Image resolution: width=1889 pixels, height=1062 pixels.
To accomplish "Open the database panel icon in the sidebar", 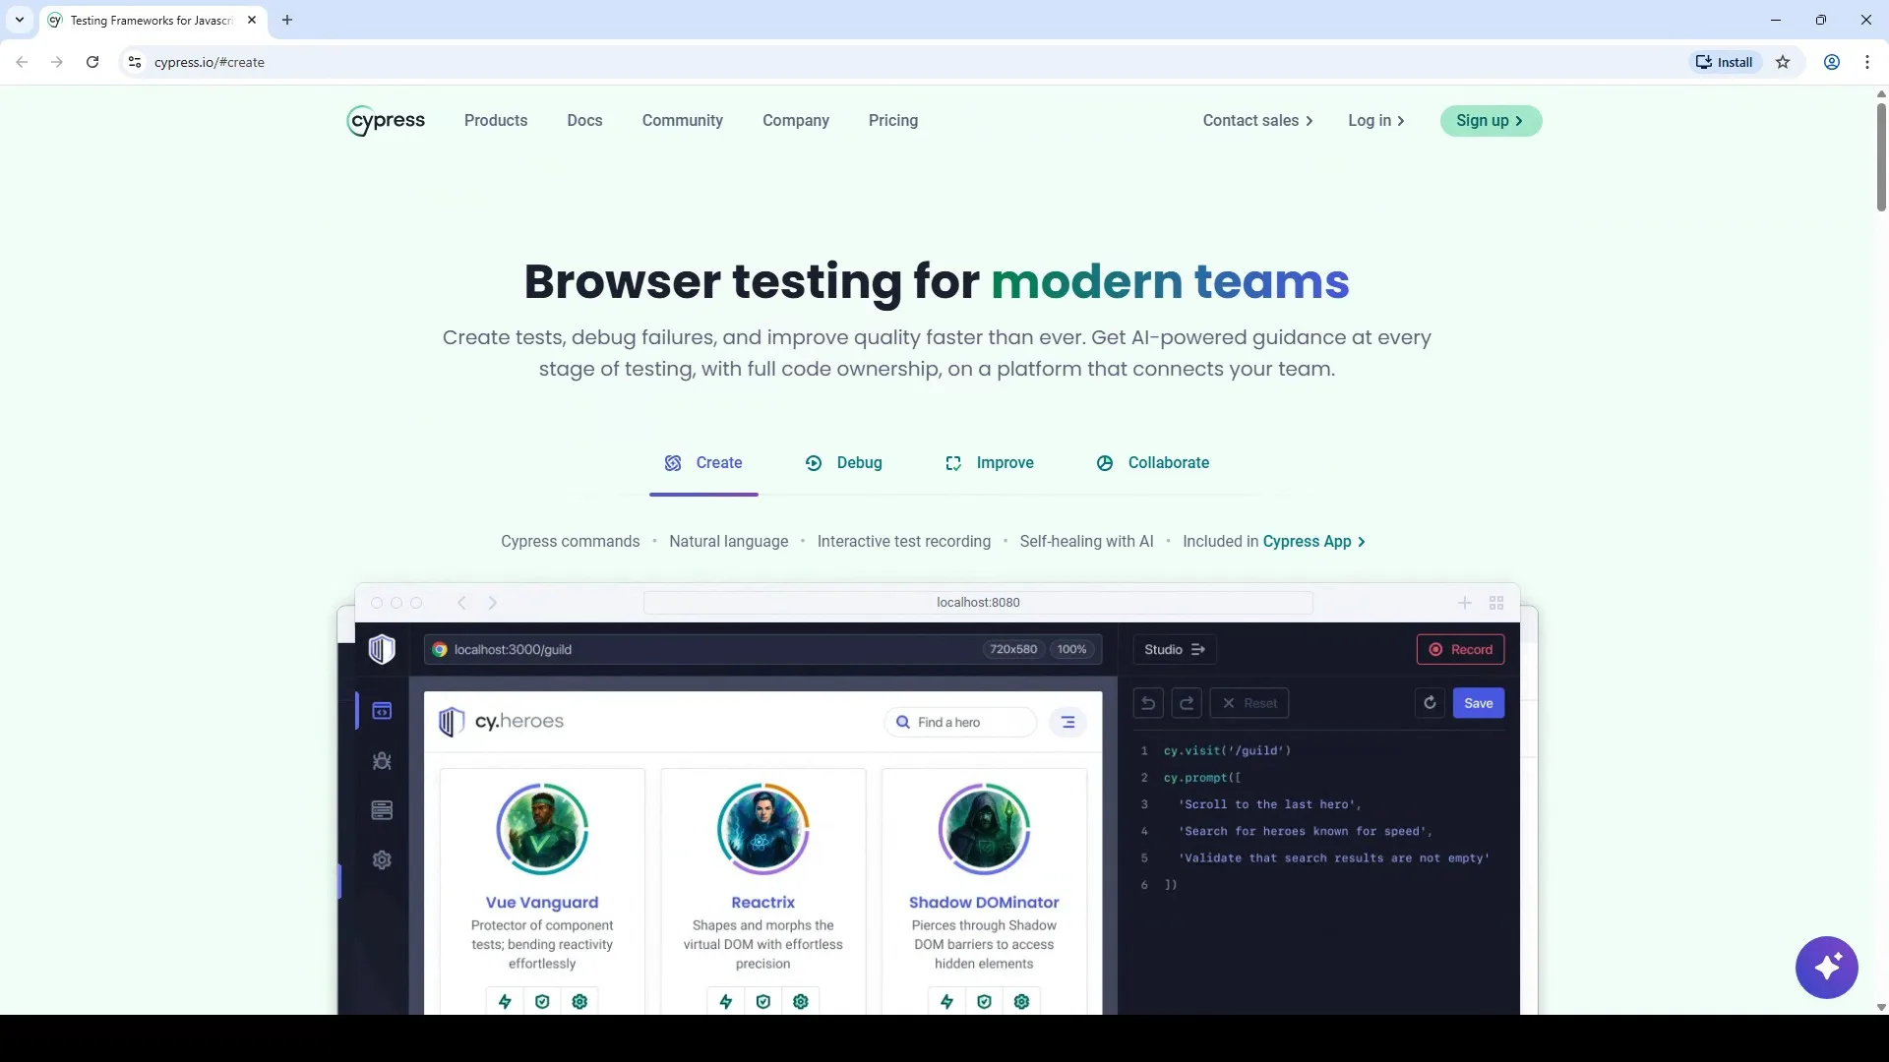I will 382,809.
